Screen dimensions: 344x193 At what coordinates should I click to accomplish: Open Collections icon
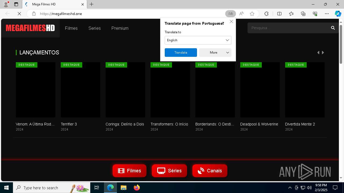303,14
